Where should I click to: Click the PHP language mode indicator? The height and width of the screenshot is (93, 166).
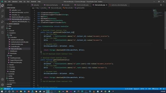coord(149,89)
